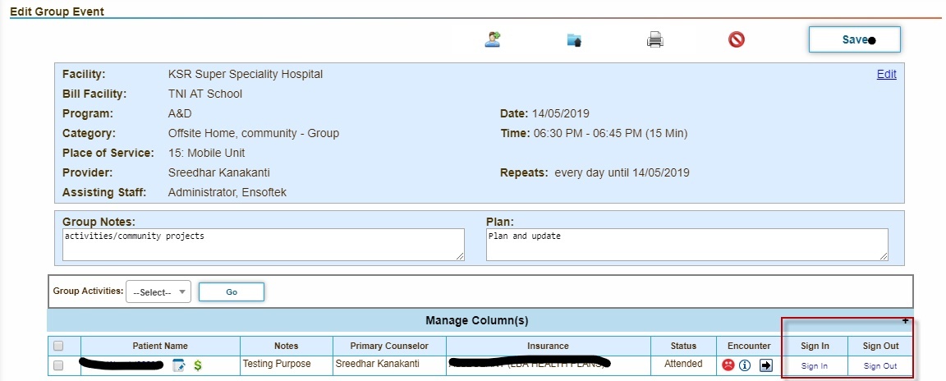Click inside the Group Notes text area
The image size is (946, 381).
pyautogui.click(x=263, y=245)
